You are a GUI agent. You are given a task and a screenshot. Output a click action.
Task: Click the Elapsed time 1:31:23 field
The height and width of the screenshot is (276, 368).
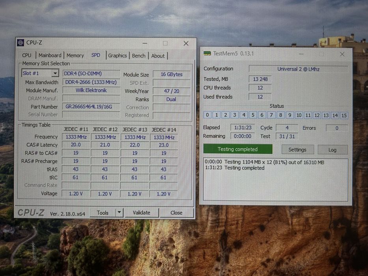click(x=243, y=127)
